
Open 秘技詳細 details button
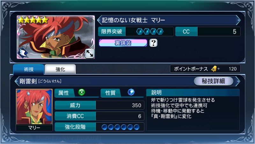213,81
